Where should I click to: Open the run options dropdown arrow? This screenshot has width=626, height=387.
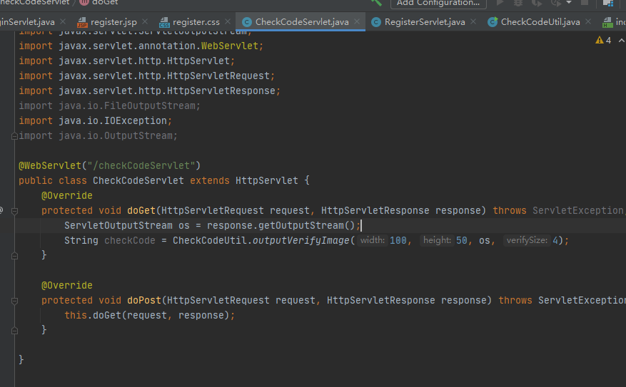pos(569,2)
